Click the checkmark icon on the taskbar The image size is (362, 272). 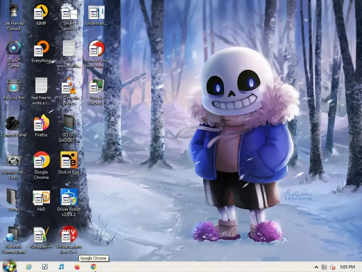point(45,267)
